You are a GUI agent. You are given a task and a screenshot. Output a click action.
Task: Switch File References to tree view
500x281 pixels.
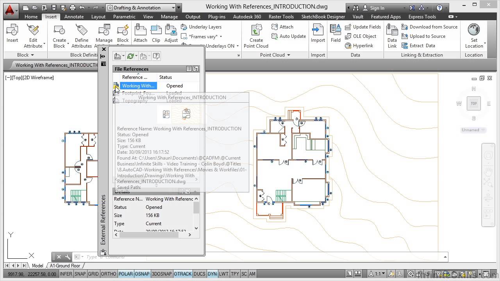tap(196, 69)
